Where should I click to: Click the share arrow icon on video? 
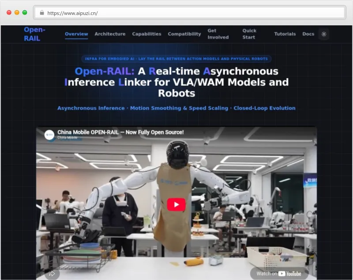coord(52,274)
